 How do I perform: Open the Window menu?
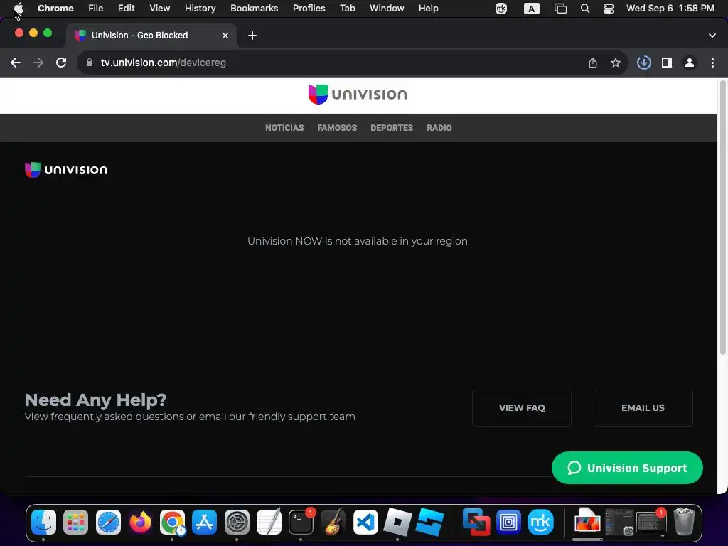tap(387, 8)
